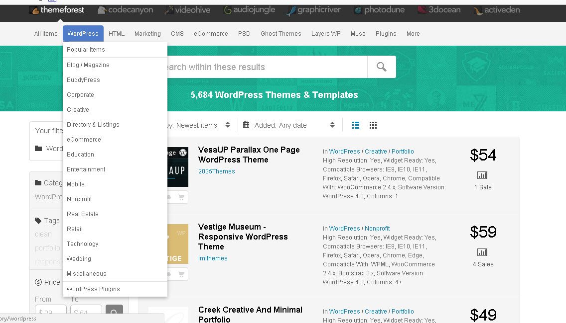The image size is (566, 323).
Task: Choose eCommerce in the WordPress dropdown menu
Action: [x=115, y=140]
